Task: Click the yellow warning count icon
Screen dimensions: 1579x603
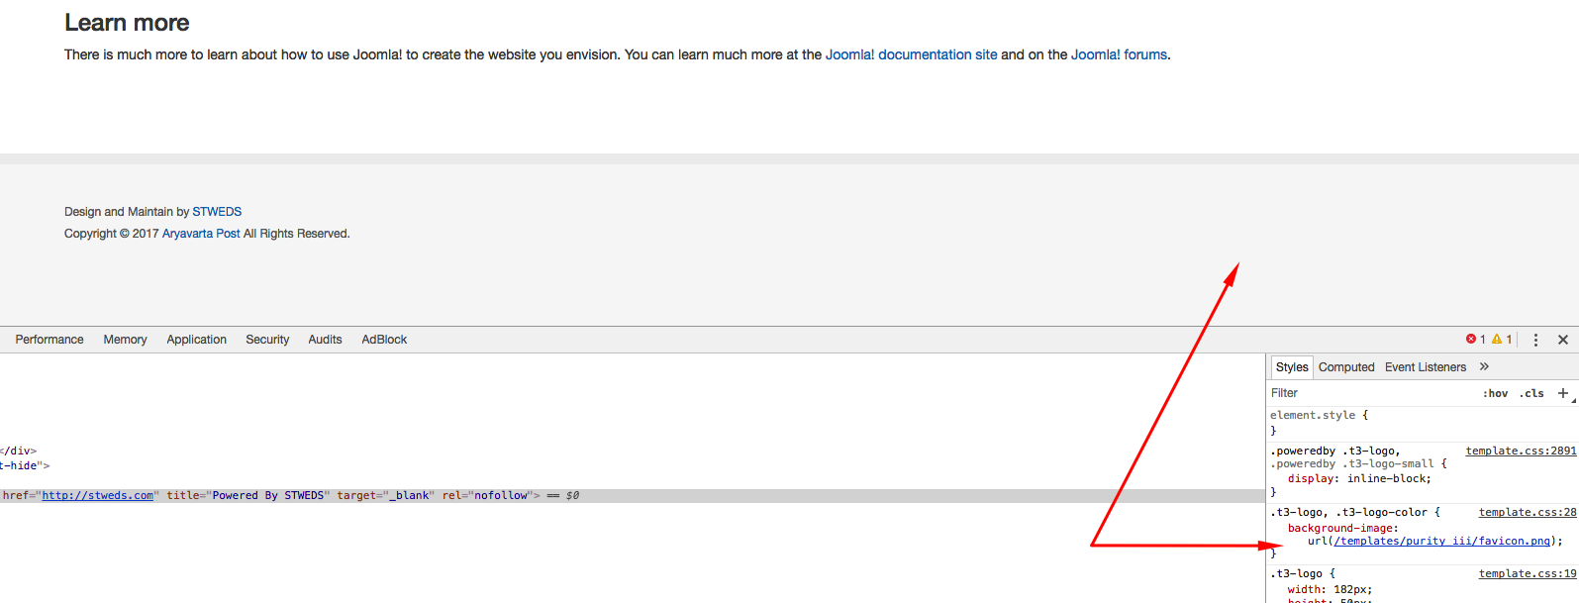Action: point(1497,340)
